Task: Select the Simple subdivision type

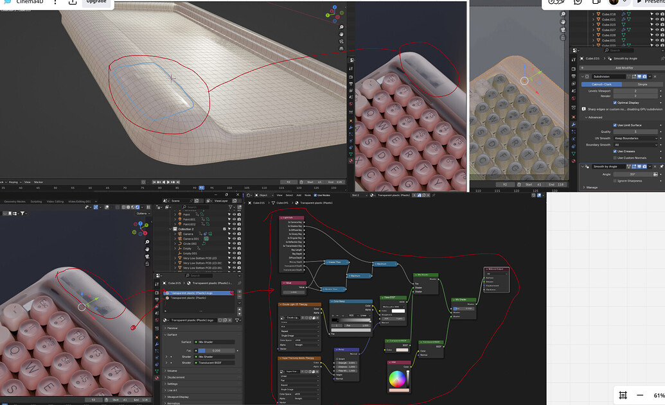Action: tap(643, 84)
